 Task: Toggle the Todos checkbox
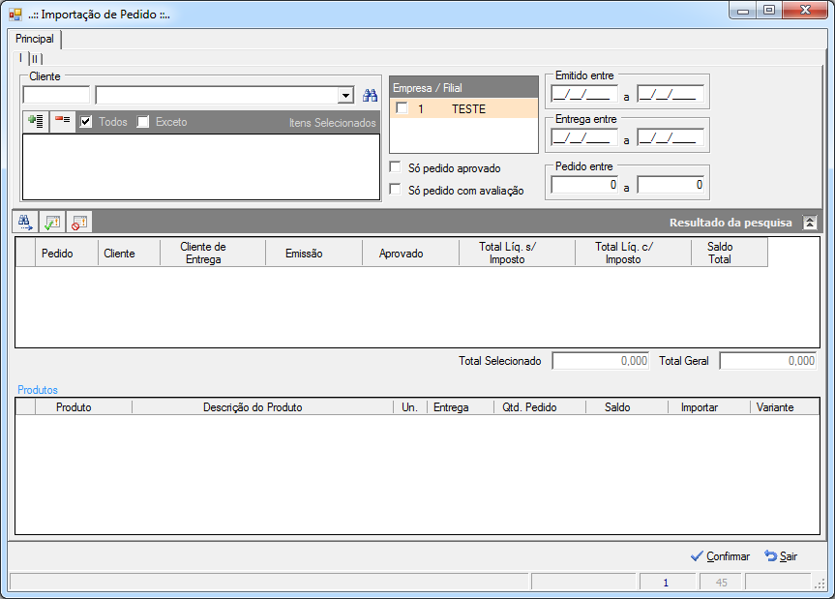pos(86,122)
